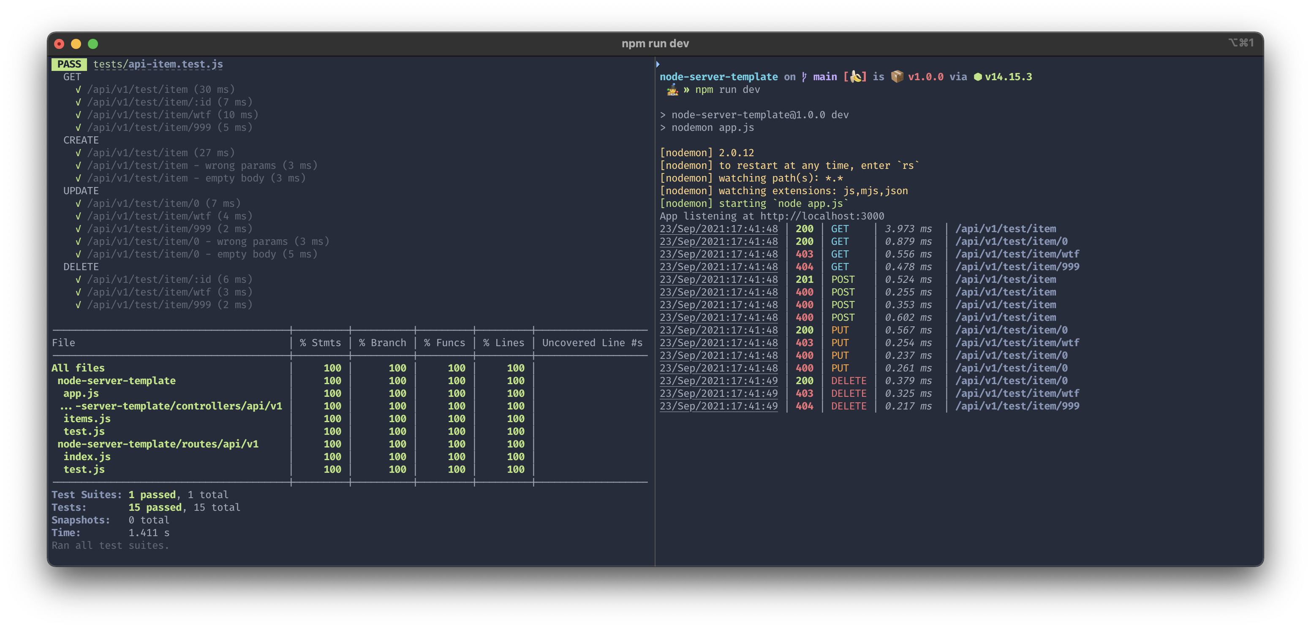The image size is (1311, 629).
Task: Click '[nodemon] watching extensions: js,mjs,json' line
Action: click(x=784, y=191)
